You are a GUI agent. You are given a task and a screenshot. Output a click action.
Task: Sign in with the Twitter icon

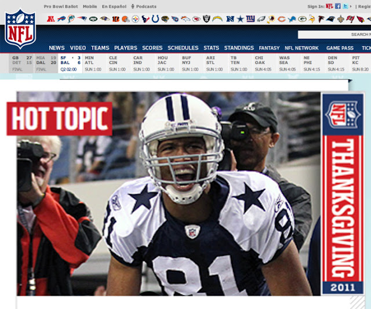point(345,6)
